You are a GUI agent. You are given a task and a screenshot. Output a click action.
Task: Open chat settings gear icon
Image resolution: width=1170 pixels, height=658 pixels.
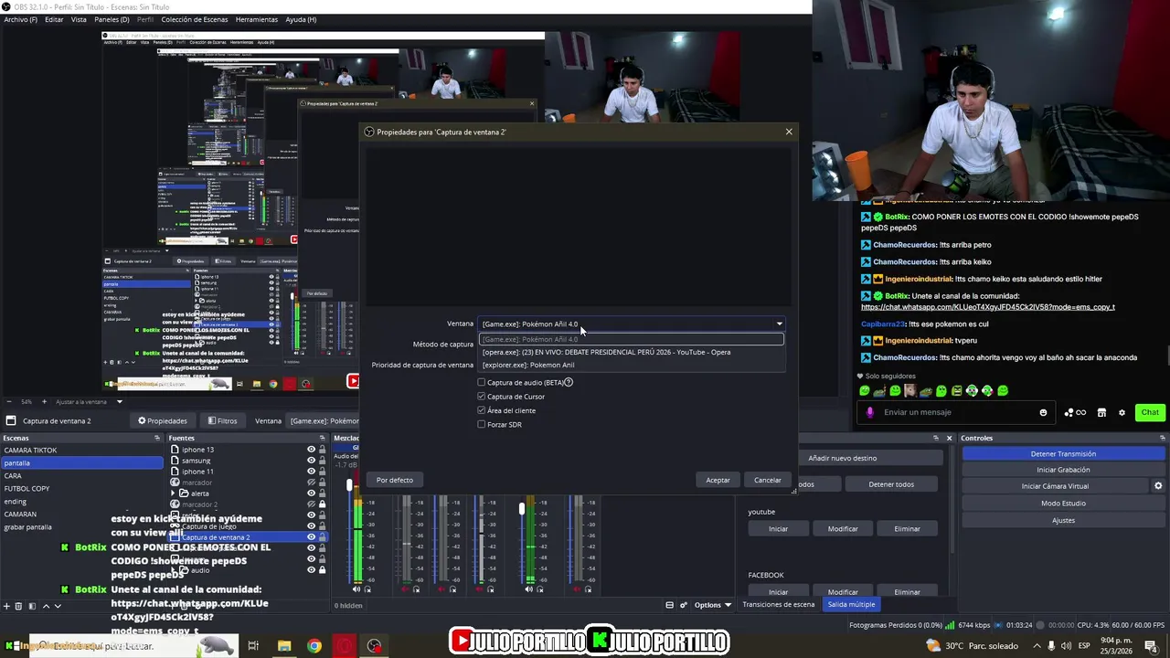coord(1122,412)
